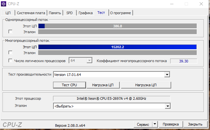Click the CPU-Z app icon in title bar
The height and width of the screenshot is (130, 210).
click(x=4, y=4)
